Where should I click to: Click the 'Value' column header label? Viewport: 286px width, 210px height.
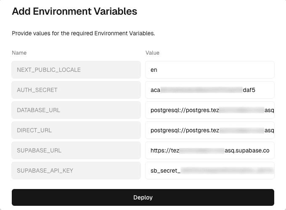coord(152,53)
